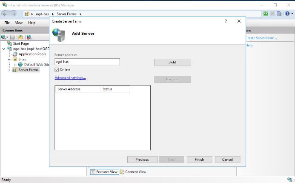
Task: Open the File menu
Action: 7,23
